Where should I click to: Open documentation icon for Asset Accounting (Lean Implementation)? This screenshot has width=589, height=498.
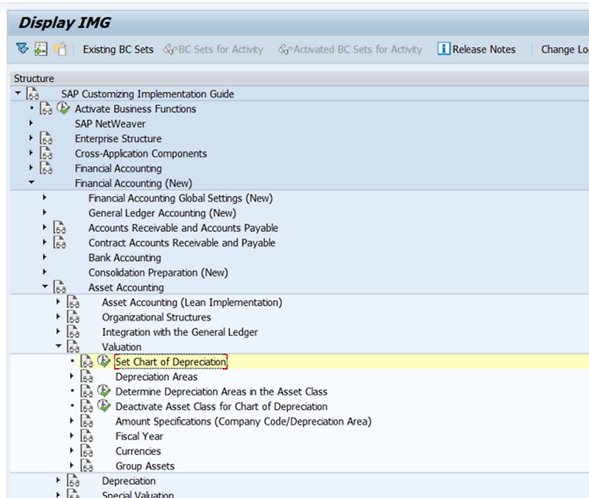point(73,302)
